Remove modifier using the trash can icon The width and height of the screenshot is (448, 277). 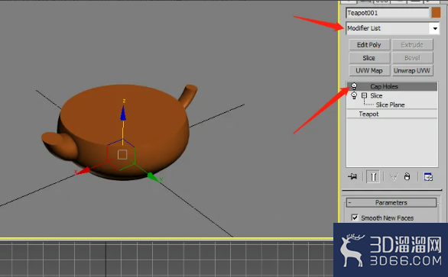[x=407, y=177]
